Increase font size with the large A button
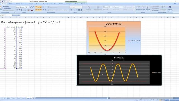179x101 pixels. 31,7
